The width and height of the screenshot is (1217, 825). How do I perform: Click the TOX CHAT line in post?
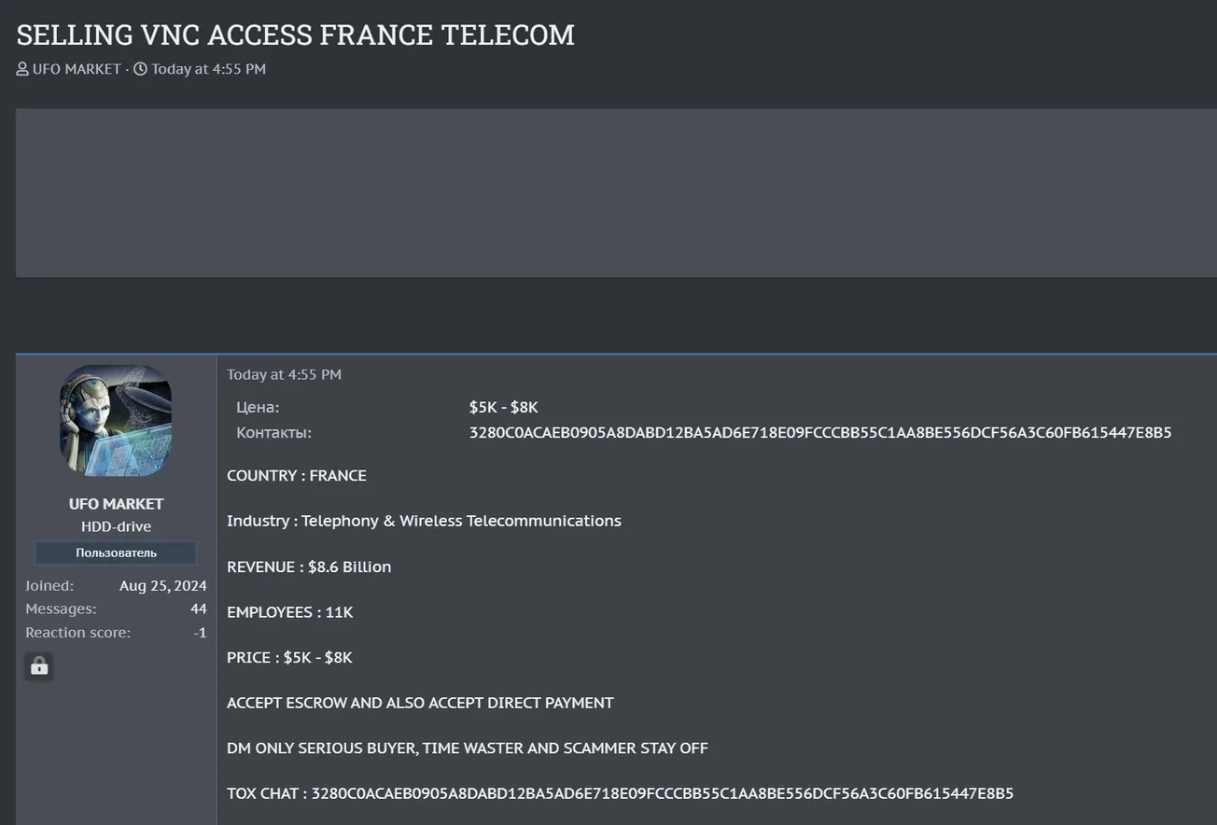620,793
